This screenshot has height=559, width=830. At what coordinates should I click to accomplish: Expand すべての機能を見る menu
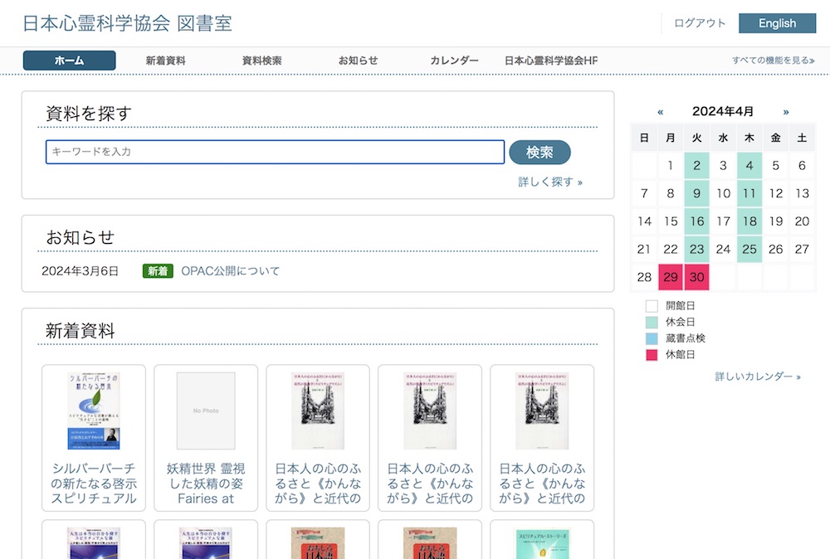773,61
